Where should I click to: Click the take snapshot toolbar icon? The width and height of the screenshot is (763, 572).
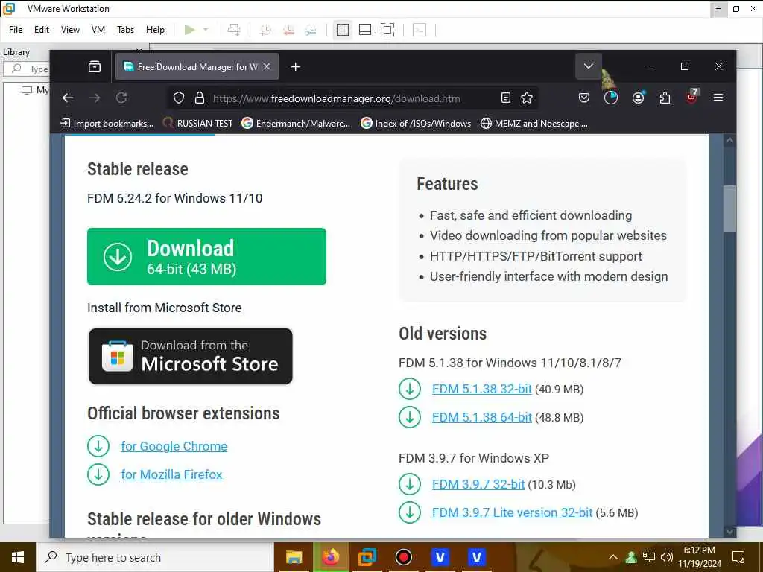(265, 30)
